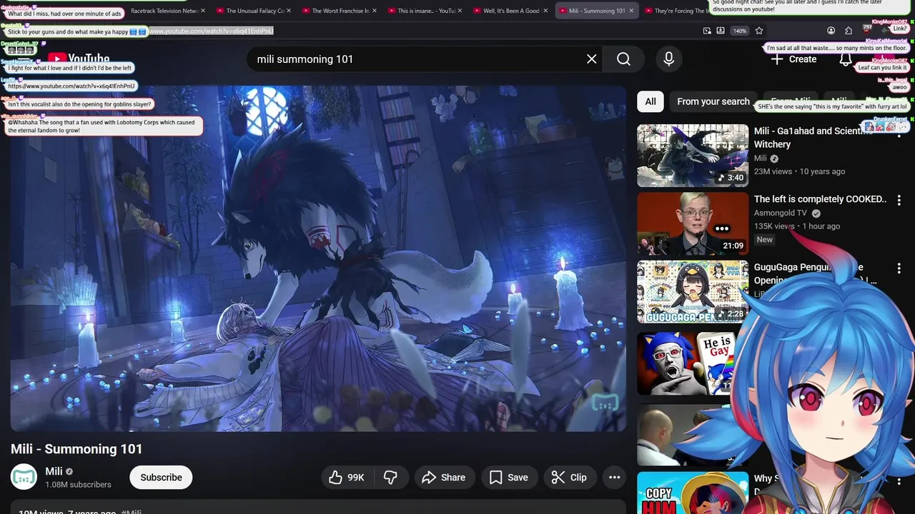The height and width of the screenshot is (514, 915).
Task: Open the Mili channel name link
Action: (54, 471)
